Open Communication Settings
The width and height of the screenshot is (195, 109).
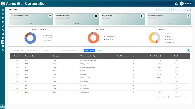coord(180,10)
